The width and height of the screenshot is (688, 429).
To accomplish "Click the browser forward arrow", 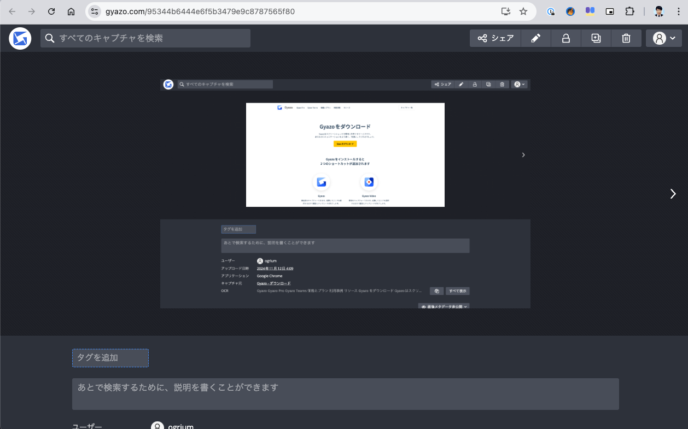I will pyautogui.click(x=32, y=11).
